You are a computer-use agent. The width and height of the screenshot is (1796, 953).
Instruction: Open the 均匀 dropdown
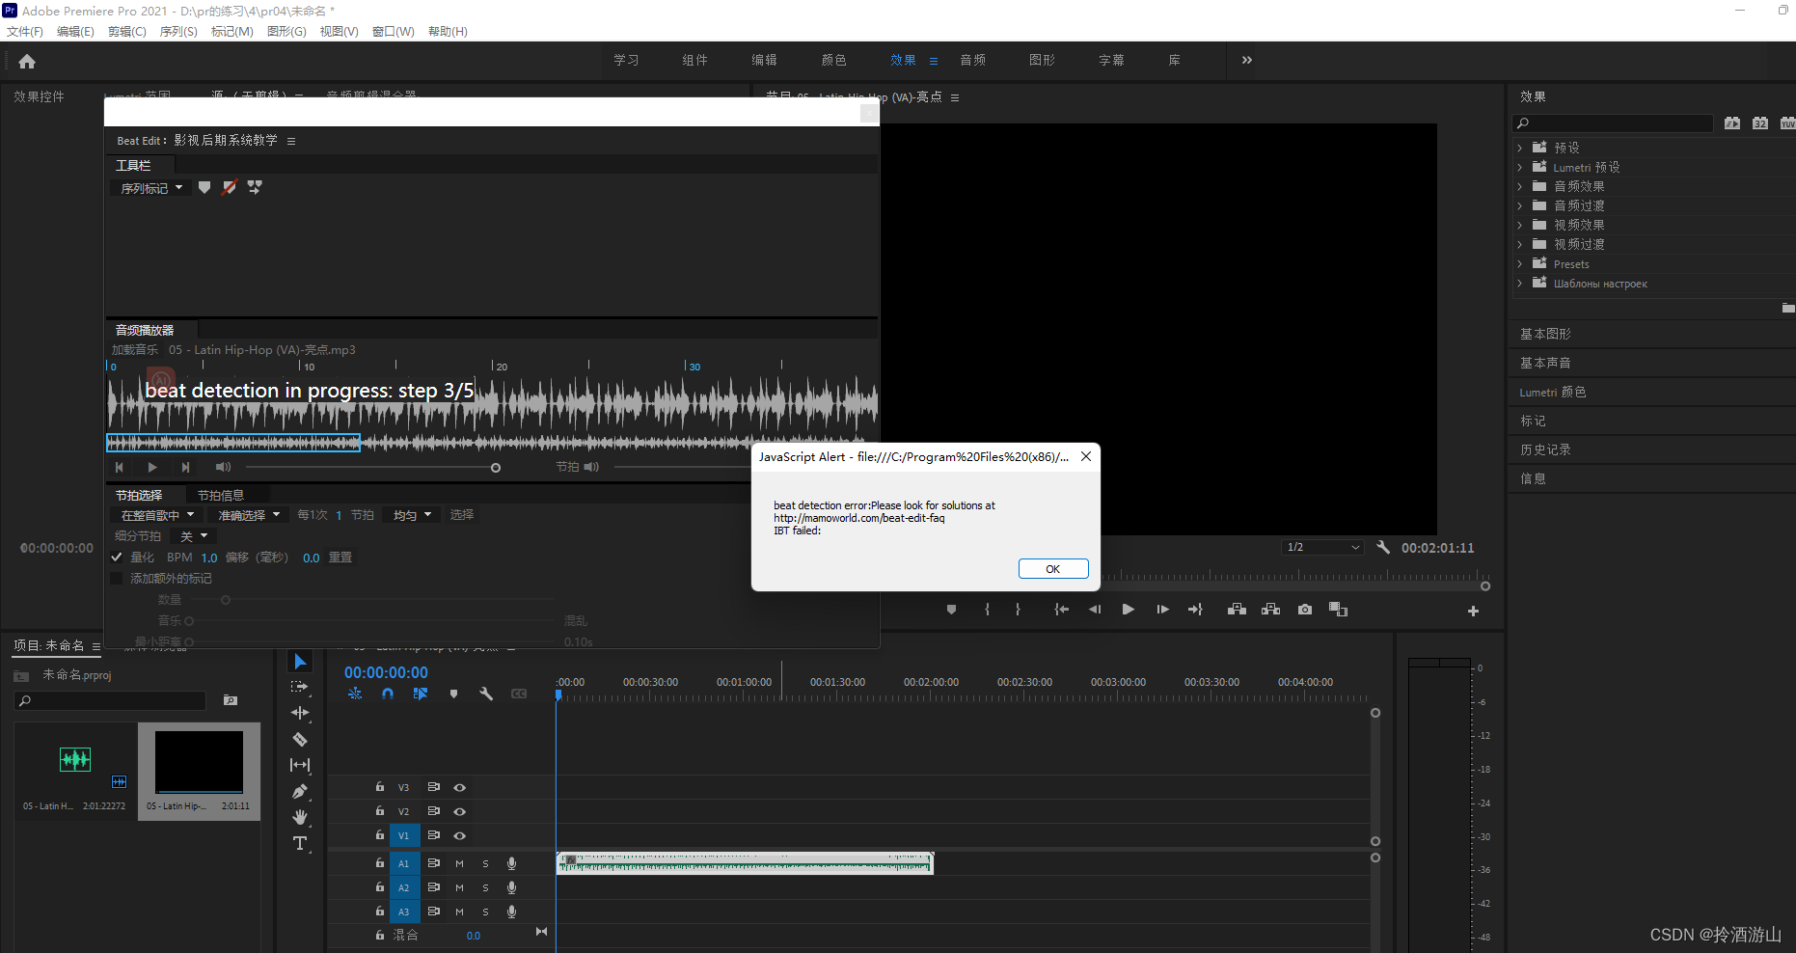(412, 515)
